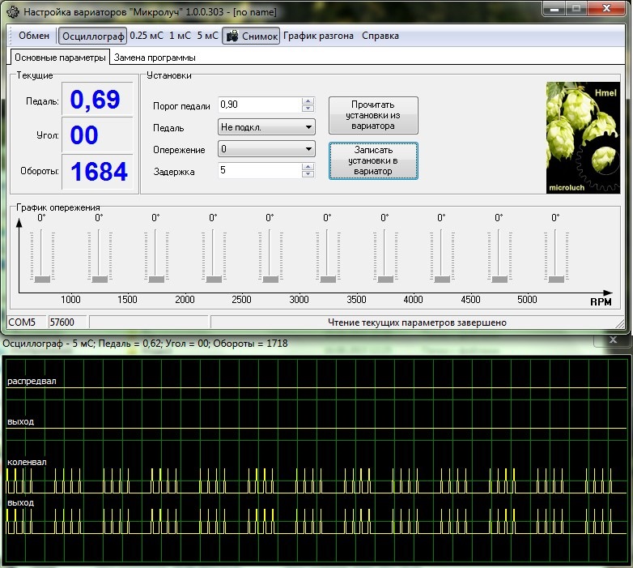
Task: Toggle the Осциллограф button
Action: (92, 36)
